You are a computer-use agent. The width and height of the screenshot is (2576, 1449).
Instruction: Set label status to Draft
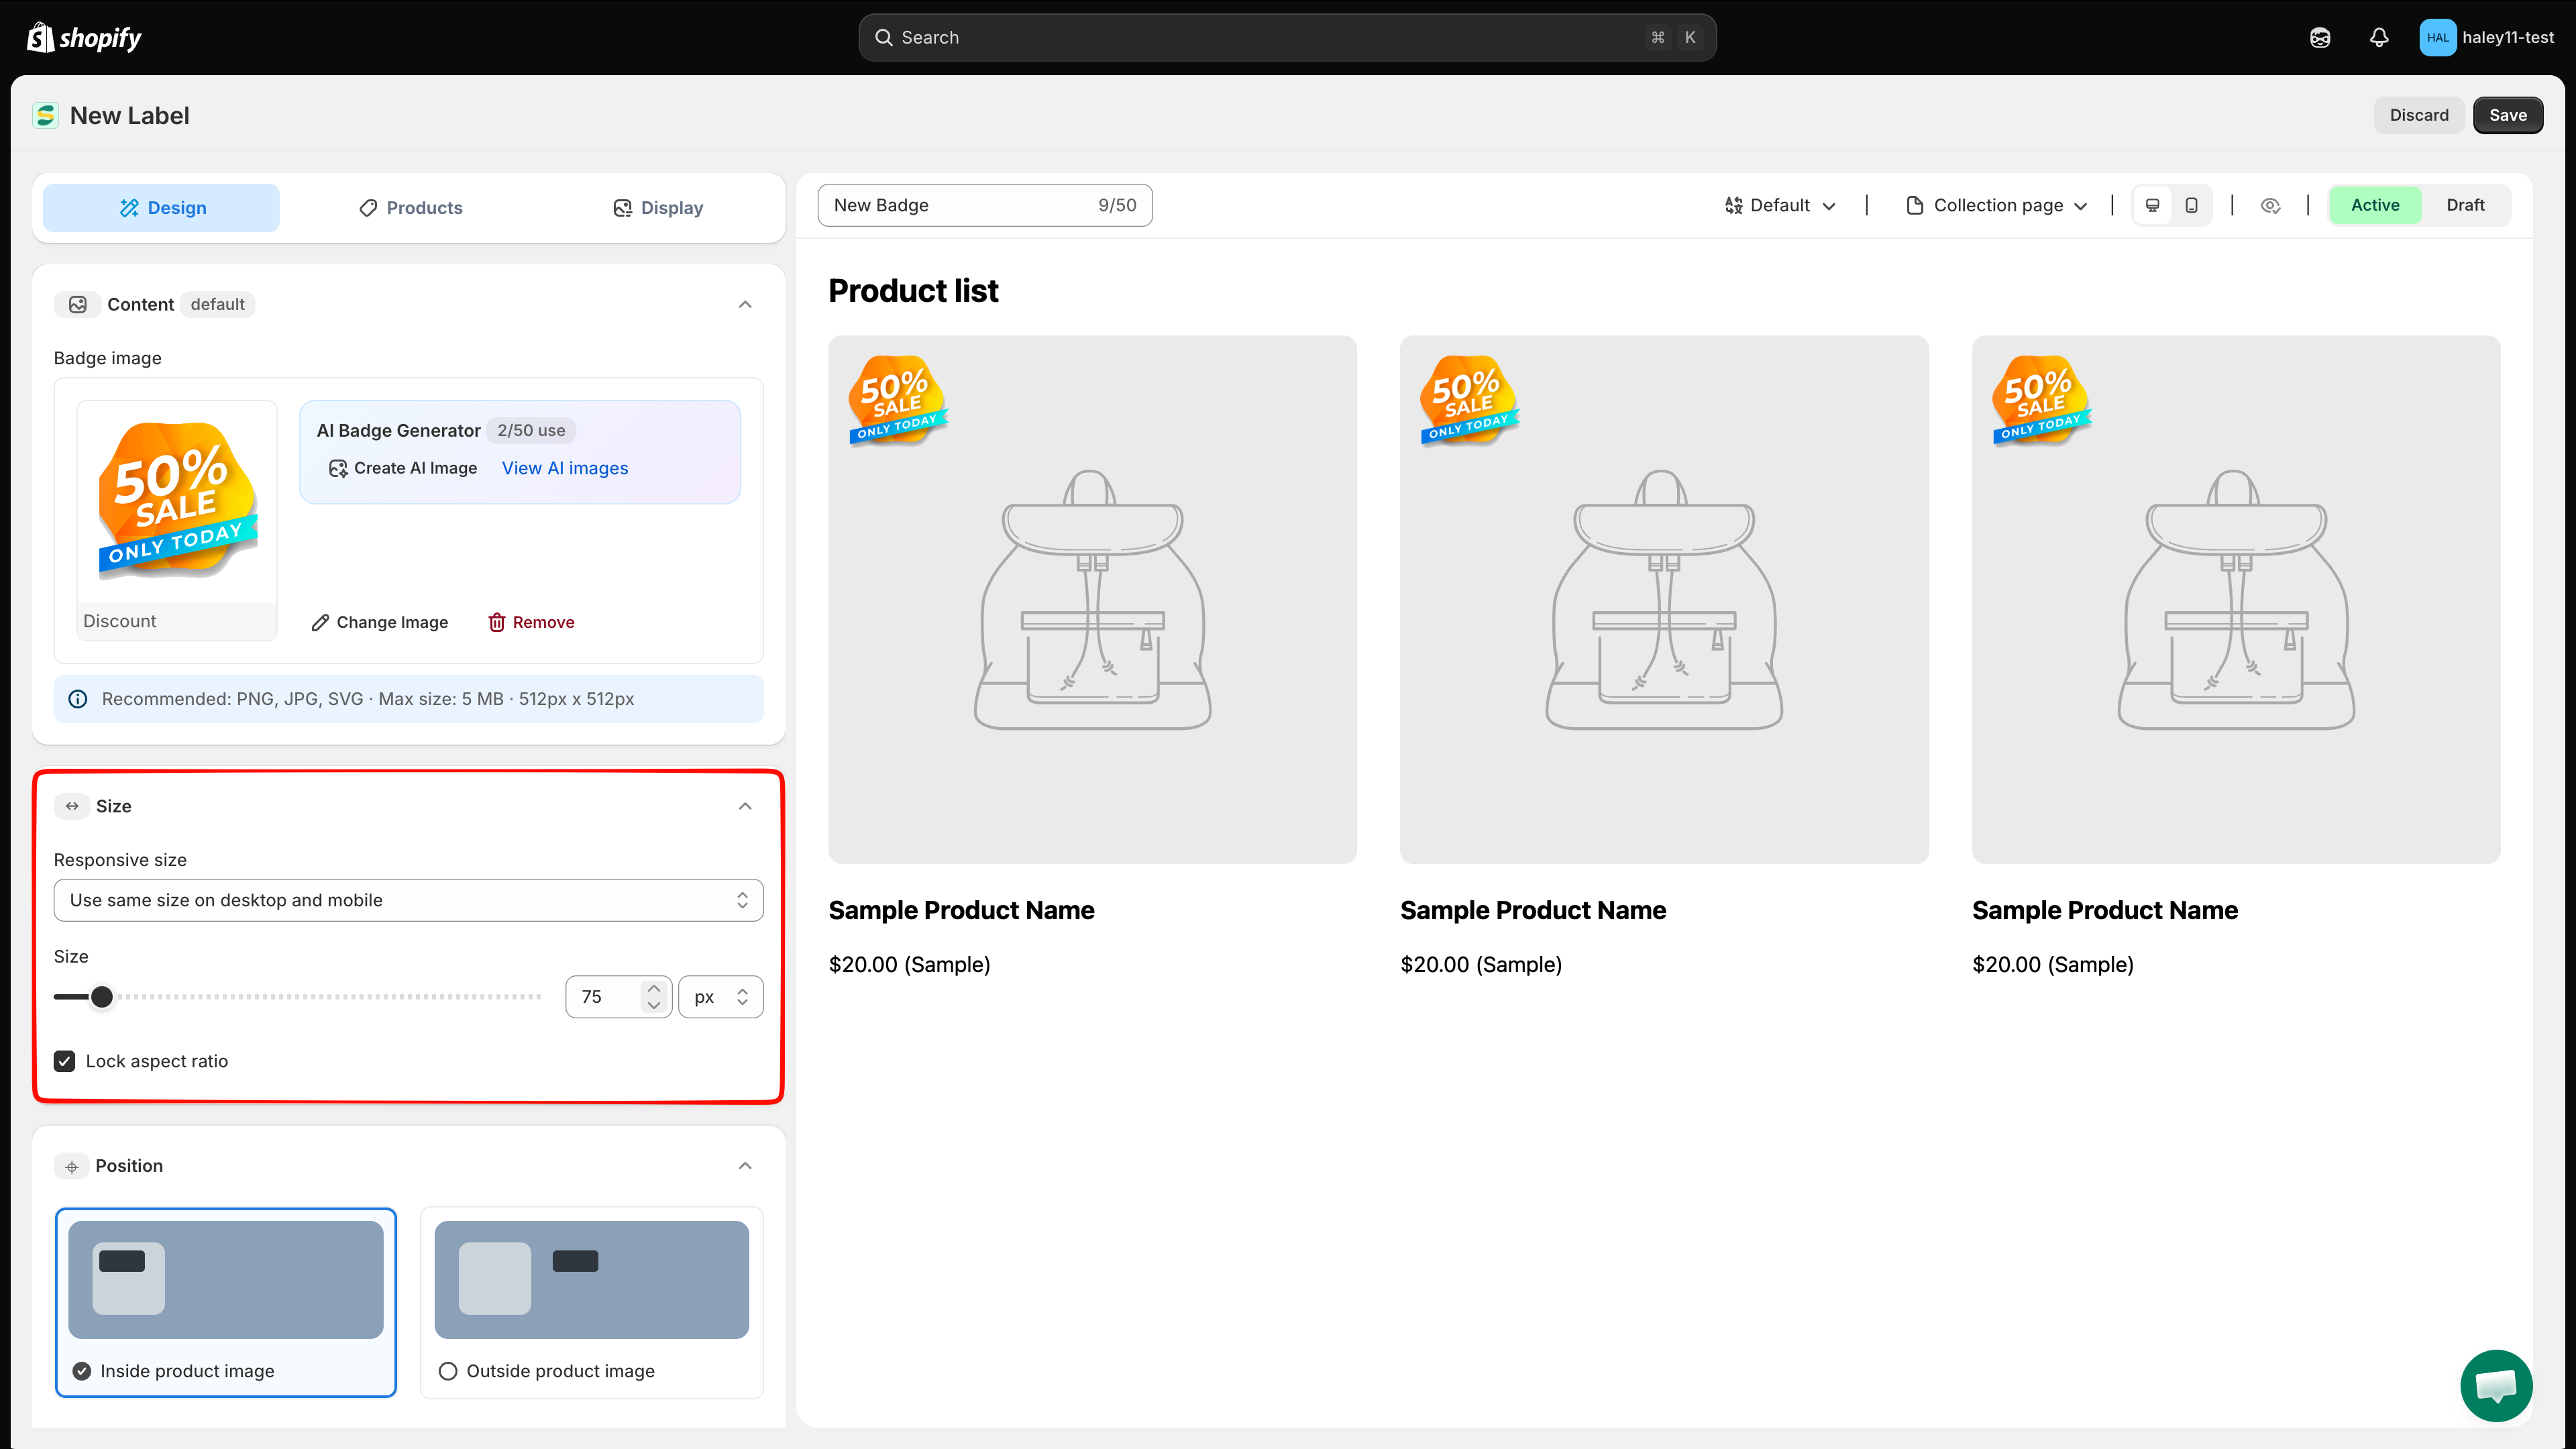tap(2465, 205)
